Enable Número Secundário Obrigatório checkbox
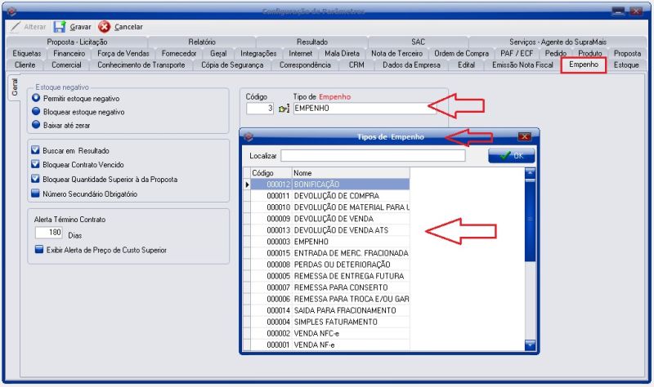The width and height of the screenshot is (654, 387). coord(35,193)
